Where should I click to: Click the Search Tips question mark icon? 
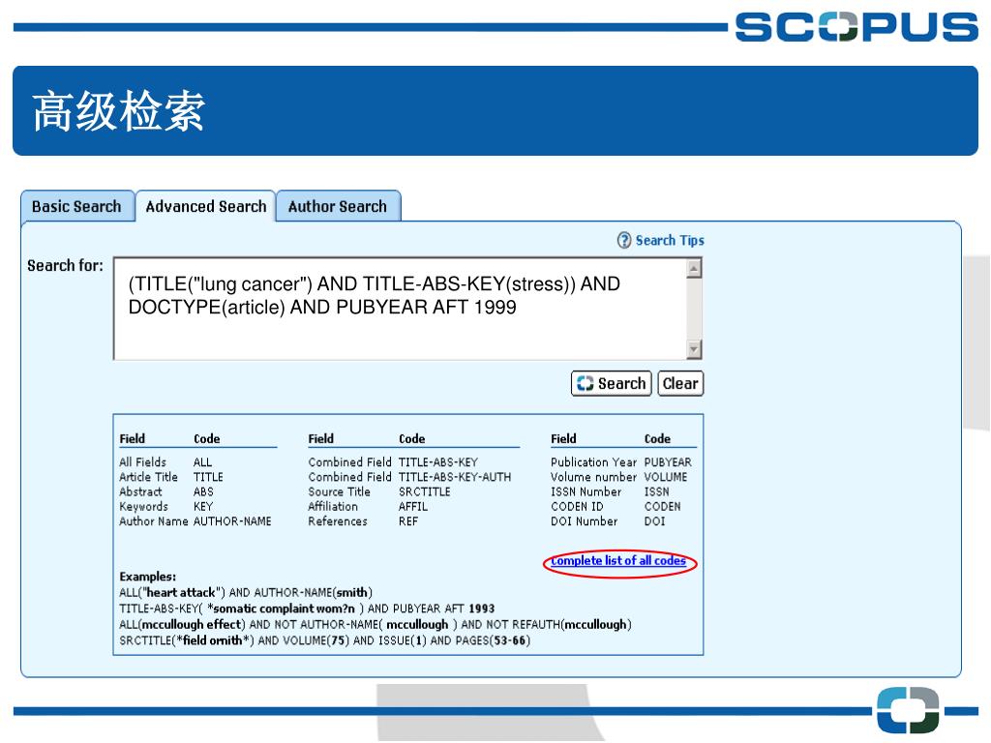coord(624,240)
